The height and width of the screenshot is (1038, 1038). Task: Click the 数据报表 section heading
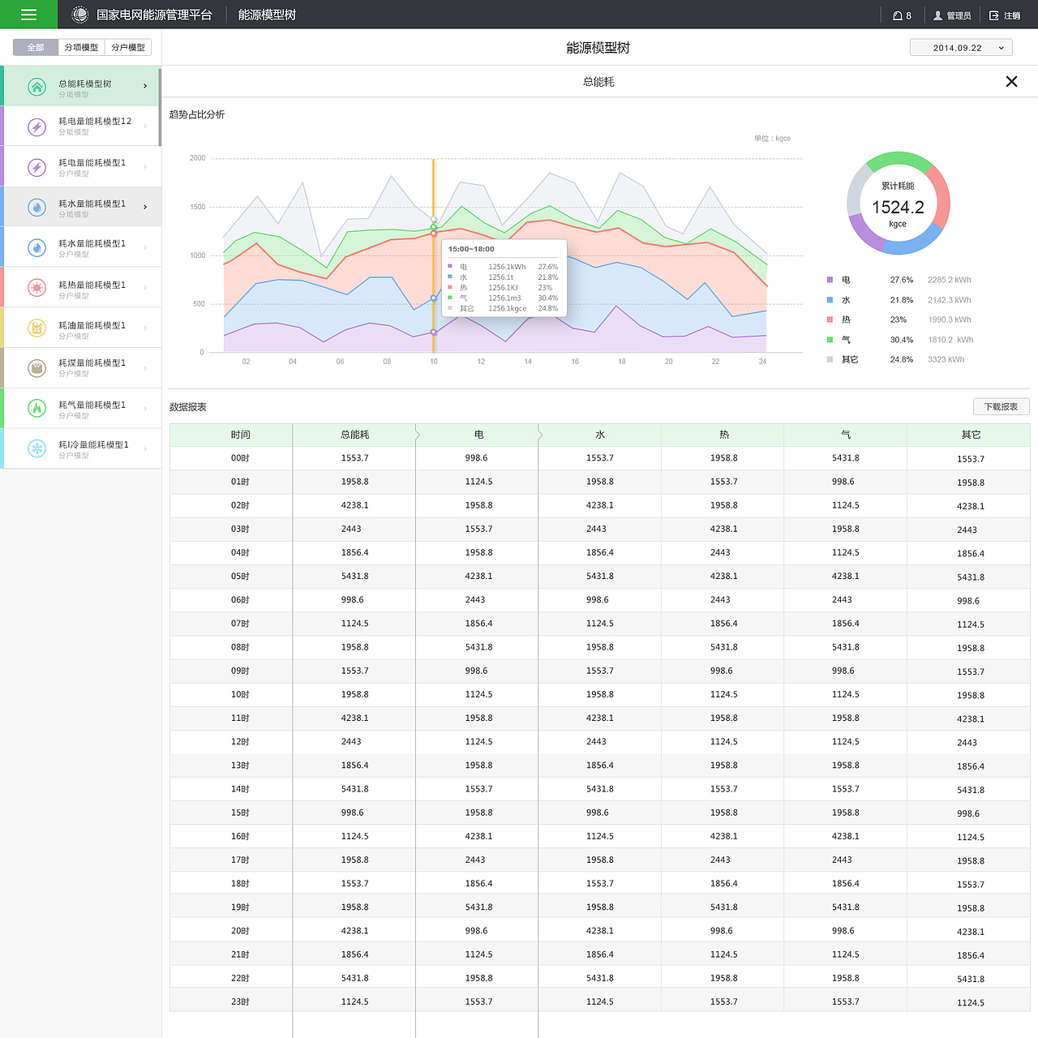pos(188,407)
